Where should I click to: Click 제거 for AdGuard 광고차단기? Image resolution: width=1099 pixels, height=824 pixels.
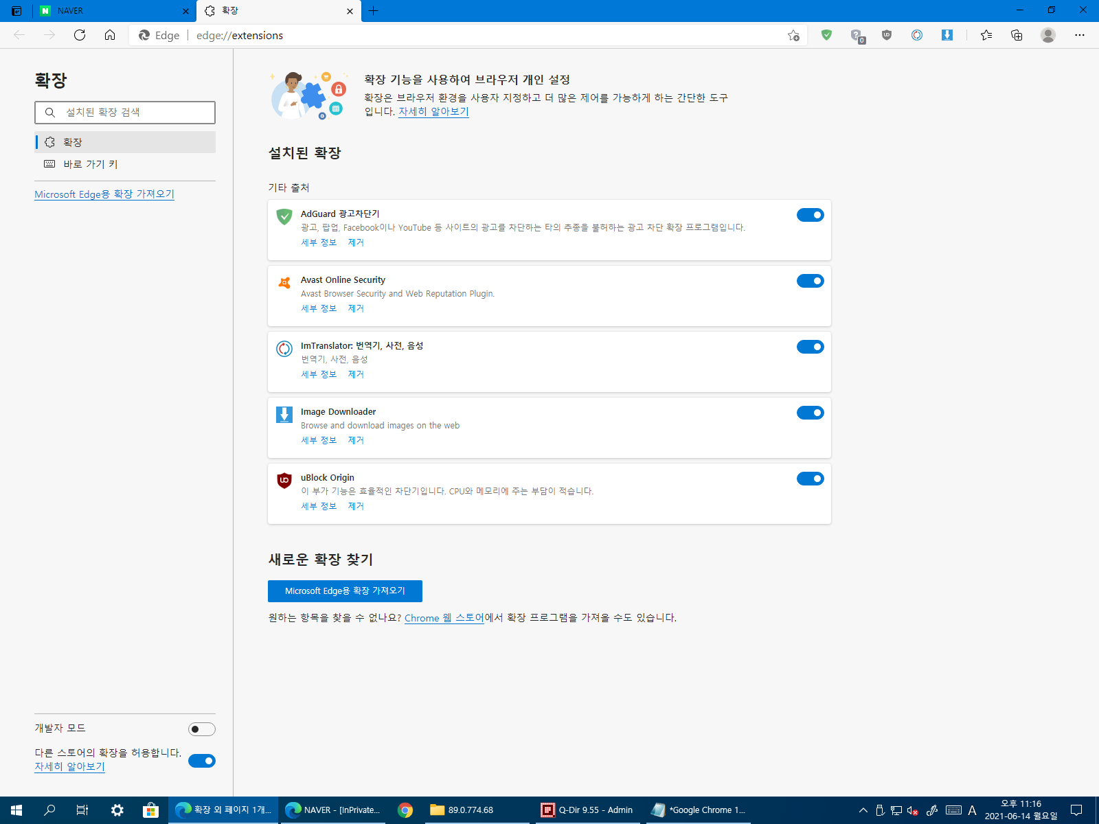tap(356, 242)
